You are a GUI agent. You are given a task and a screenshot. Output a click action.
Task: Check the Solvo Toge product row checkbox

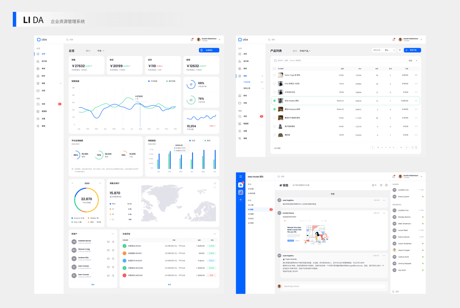(275, 75)
